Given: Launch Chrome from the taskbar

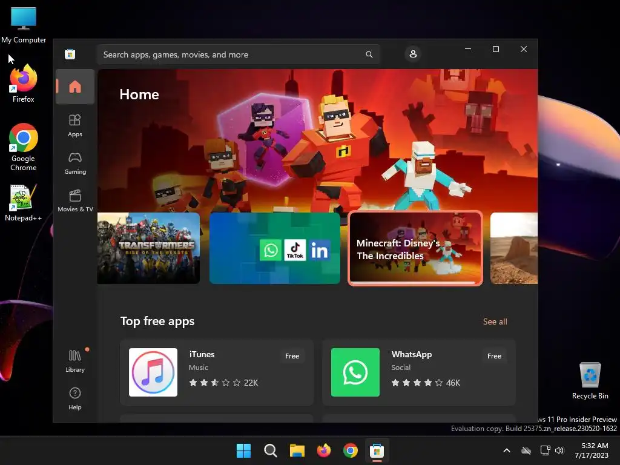Looking at the screenshot, I should coord(351,450).
